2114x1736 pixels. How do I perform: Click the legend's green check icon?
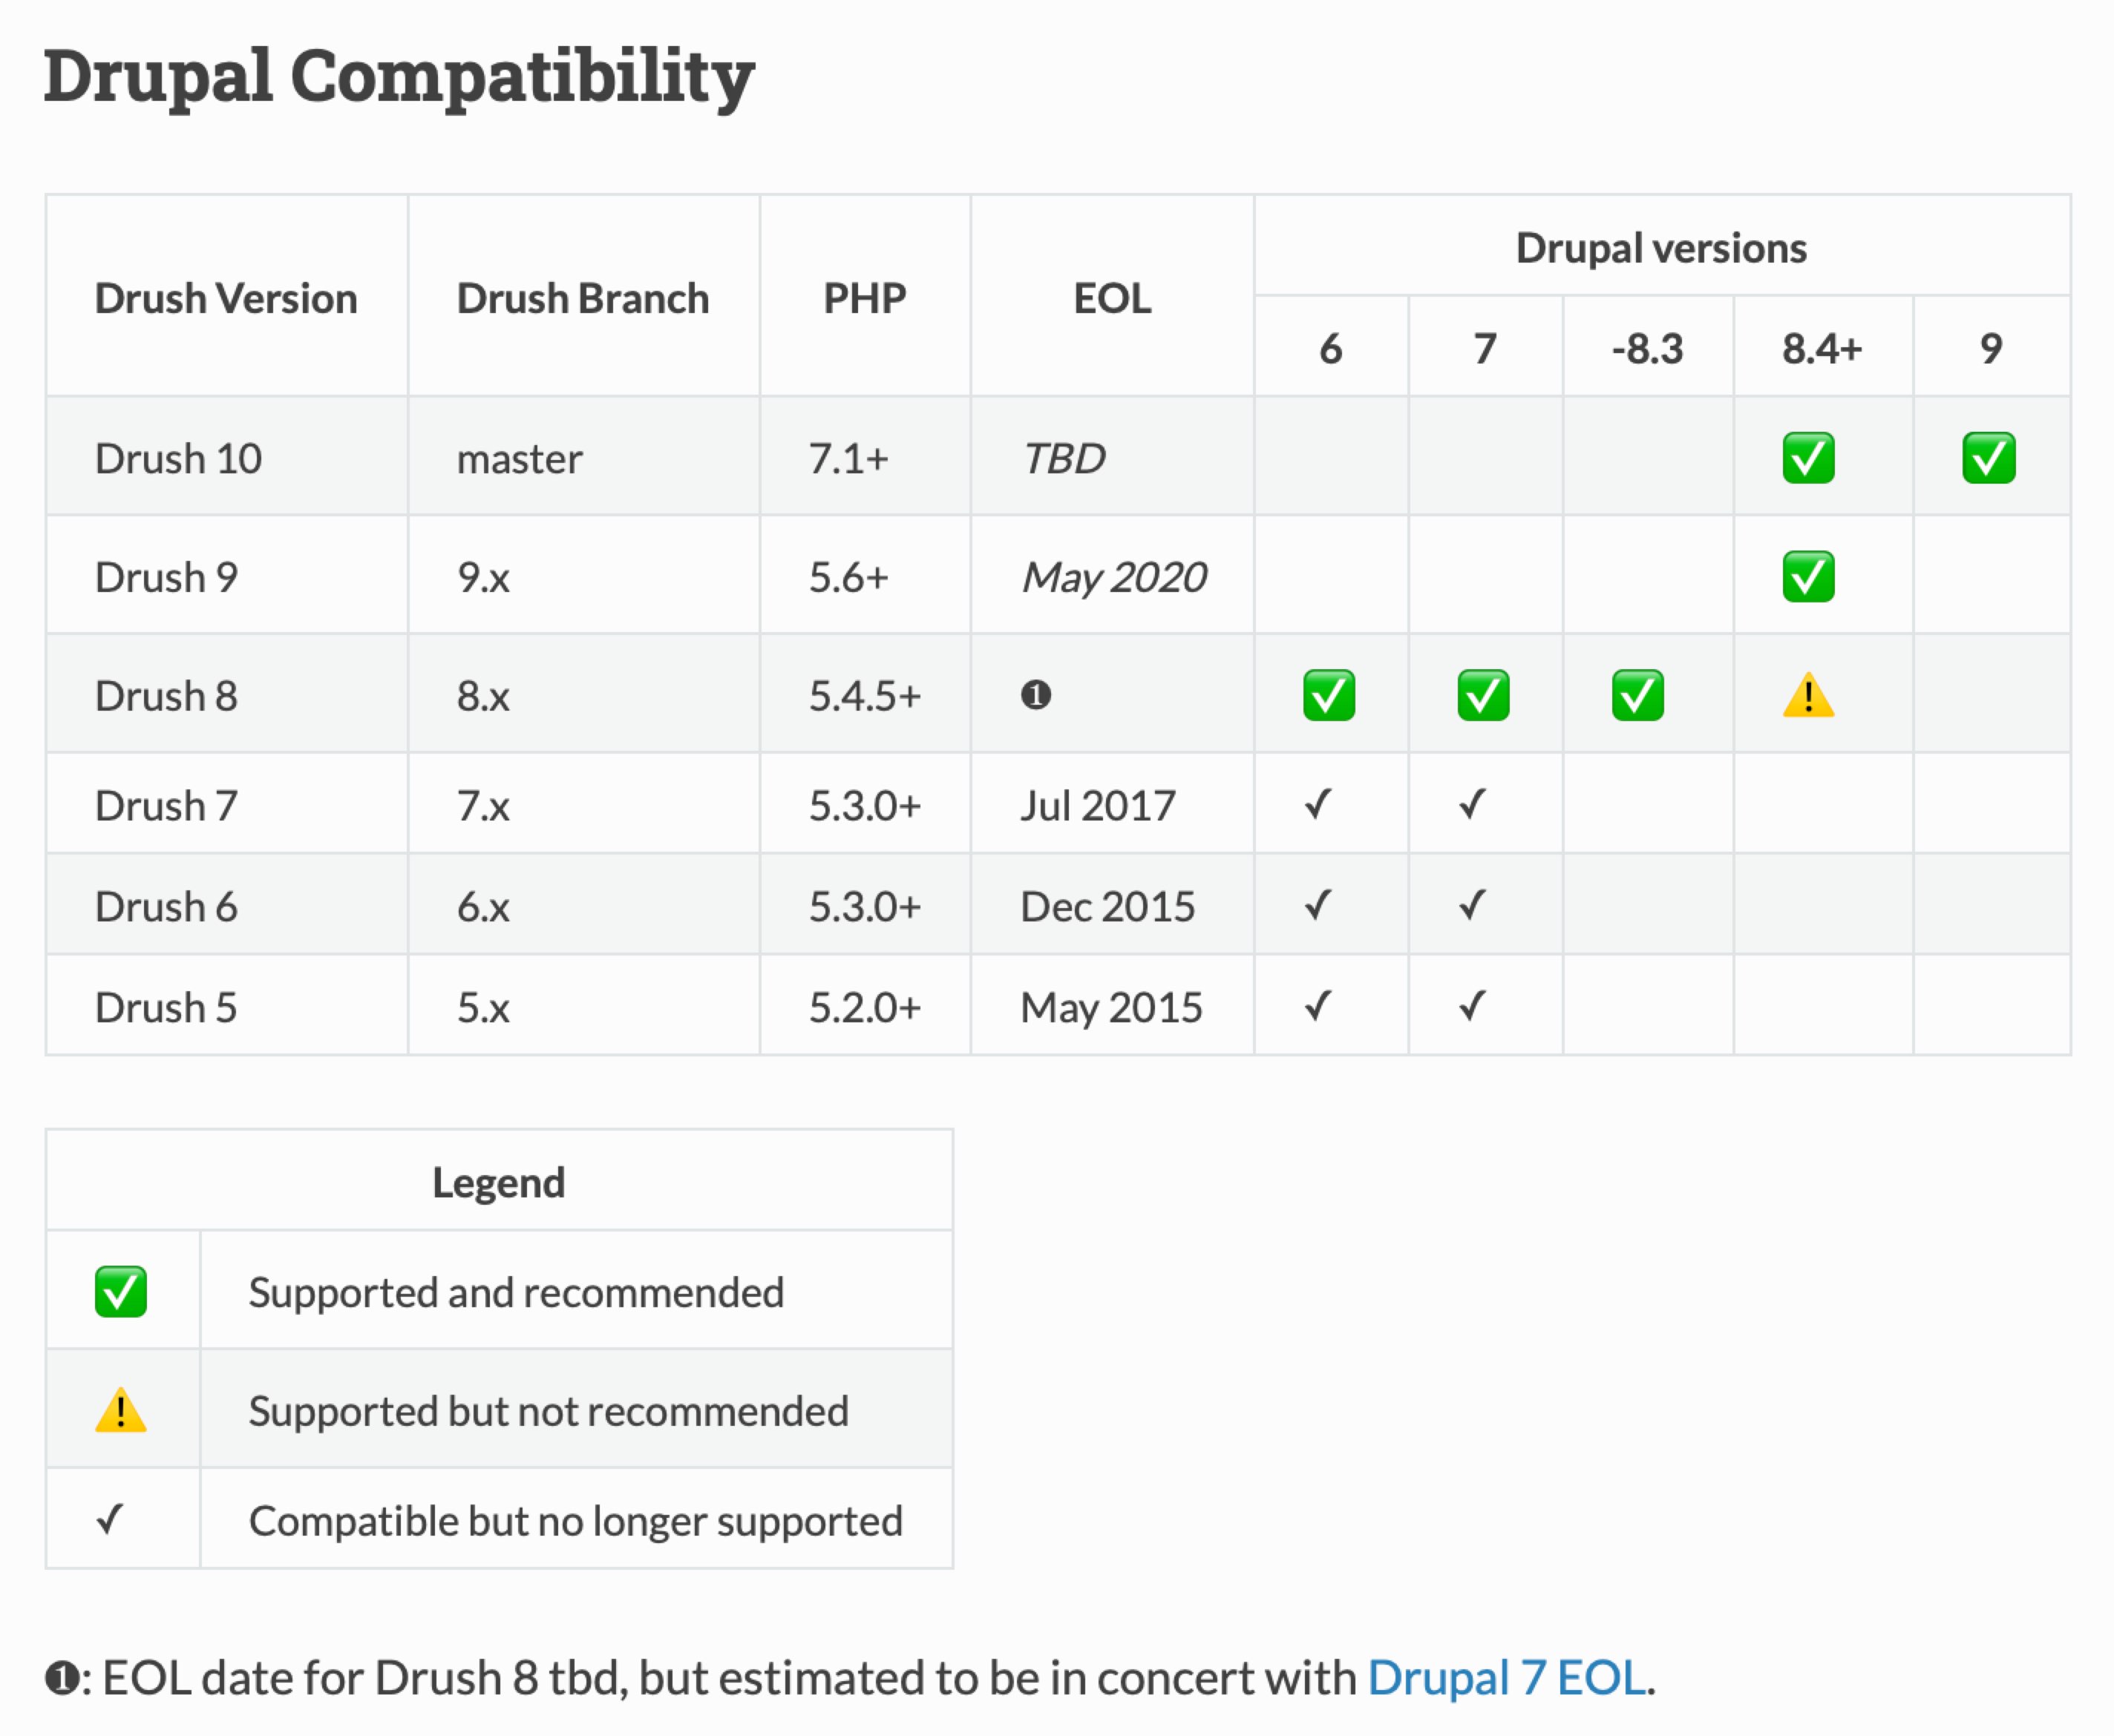click(121, 1291)
